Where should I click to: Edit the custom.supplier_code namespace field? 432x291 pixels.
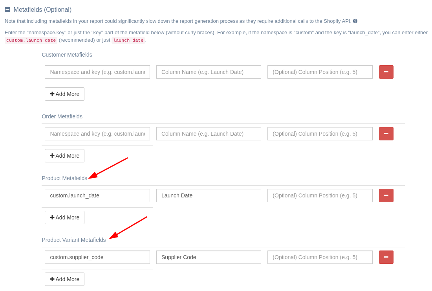point(97,257)
